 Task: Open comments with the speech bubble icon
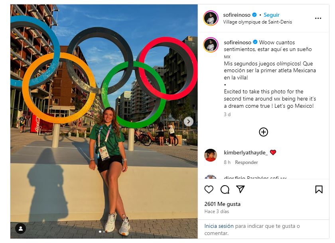[x=225, y=189]
